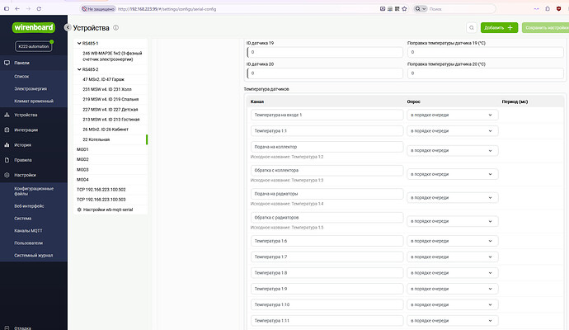The width and height of the screenshot is (569, 330).
Task: Click the Панели monitor icon
Action: point(7,63)
